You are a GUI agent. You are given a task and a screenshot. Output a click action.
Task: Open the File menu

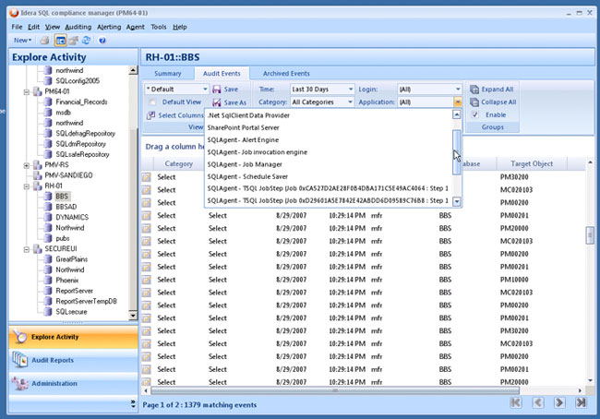pyautogui.click(x=17, y=27)
